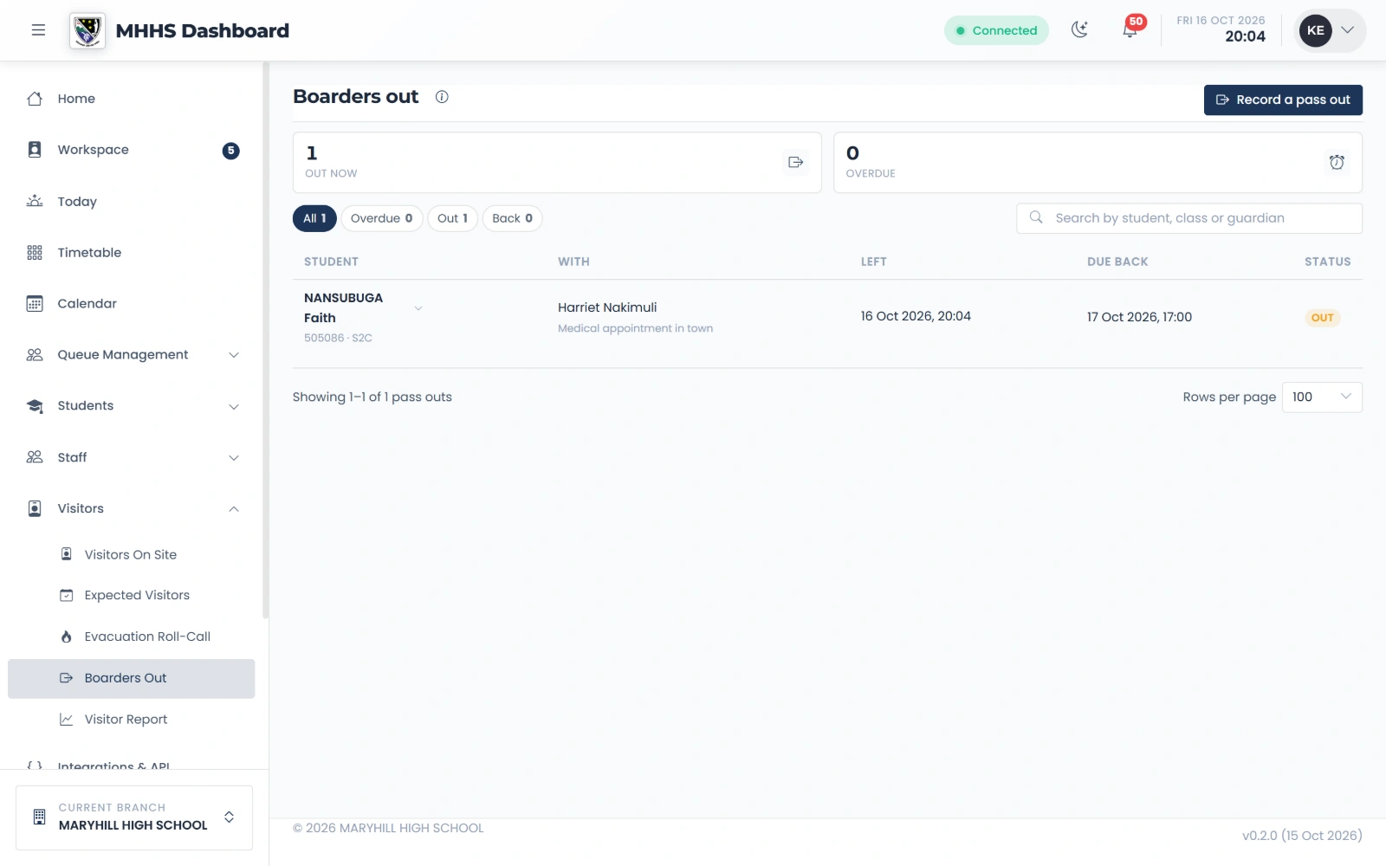Expand NANSUBUGA Faith row chevron
1386x866 pixels.
(418, 309)
